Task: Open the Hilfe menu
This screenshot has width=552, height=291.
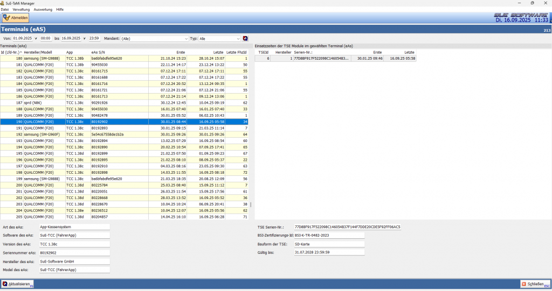Action: tap(60, 10)
